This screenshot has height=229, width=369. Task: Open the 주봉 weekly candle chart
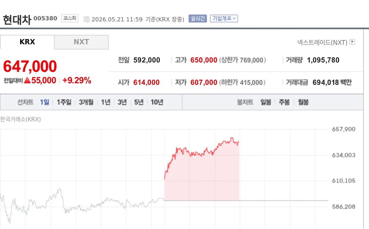click(x=284, y=102)
